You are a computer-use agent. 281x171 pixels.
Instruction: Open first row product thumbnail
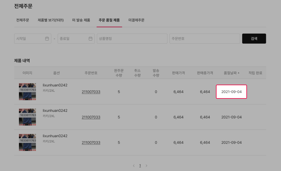click(28, 92)
